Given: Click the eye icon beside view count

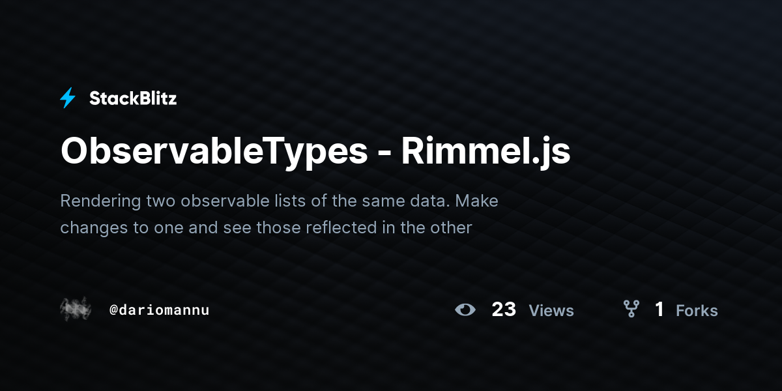Looking at the screenshot, I should (x=465, y=310).
